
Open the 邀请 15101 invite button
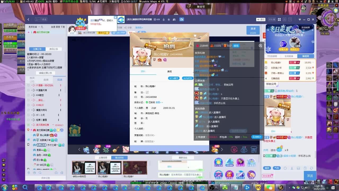(x=253, y=31)
